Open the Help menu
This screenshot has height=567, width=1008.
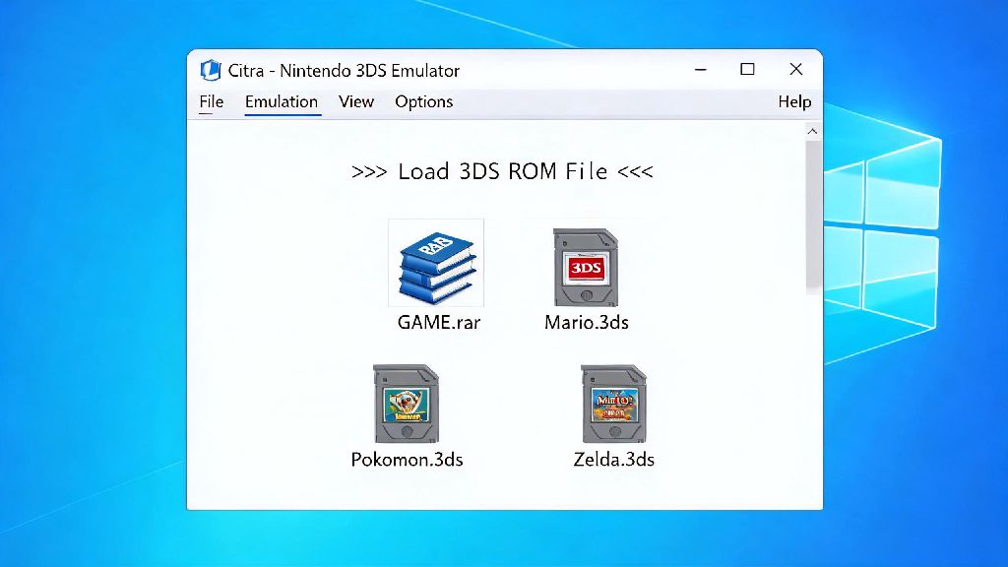794,101
